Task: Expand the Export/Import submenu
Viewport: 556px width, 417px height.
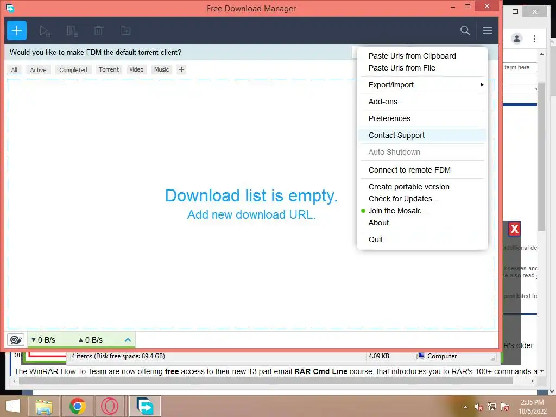Action: point(422,85)
